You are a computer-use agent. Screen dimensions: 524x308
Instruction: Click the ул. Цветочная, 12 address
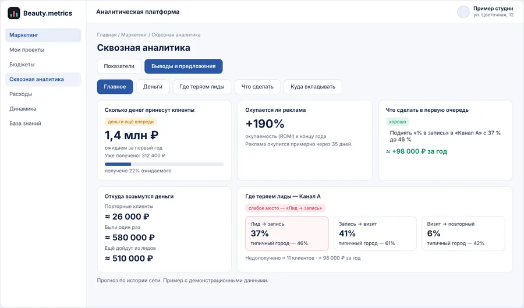coord(493,15)
